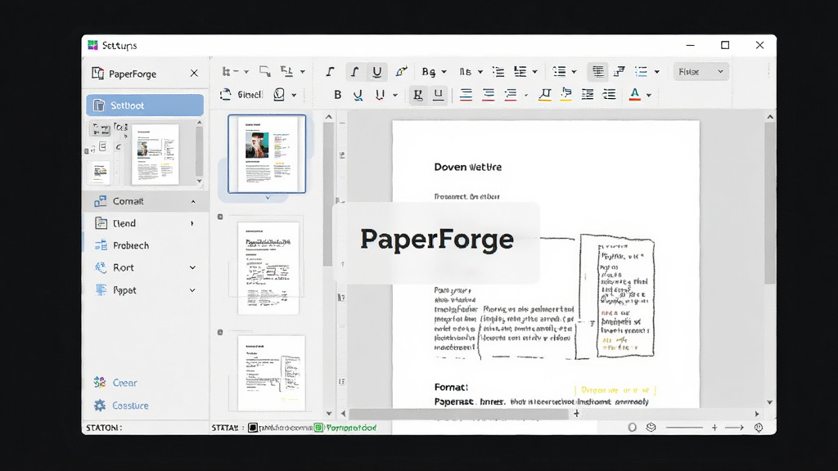The height and width of the screenshot is (471, 838).
Task: Click the Crear colorful icon
Action: [100, 383]
